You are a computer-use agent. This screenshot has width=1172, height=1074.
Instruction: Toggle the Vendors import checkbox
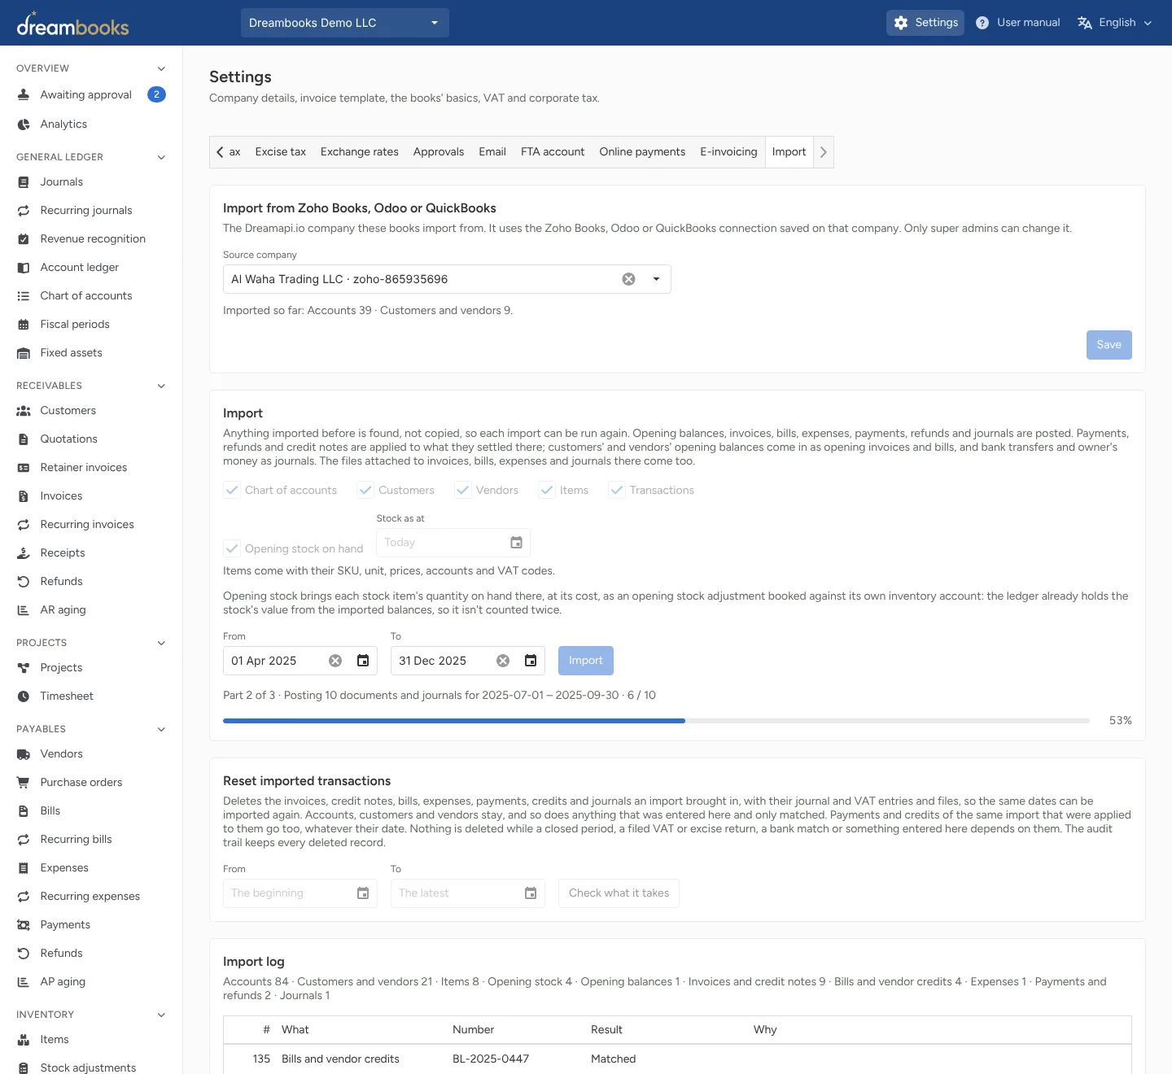463,490
